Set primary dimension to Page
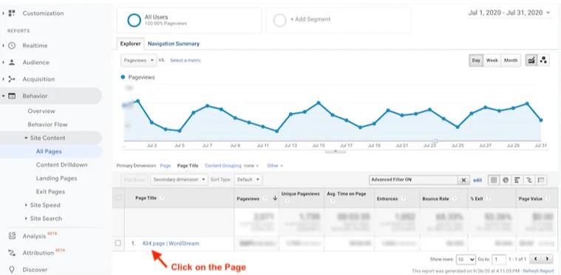 click(166, 166)
